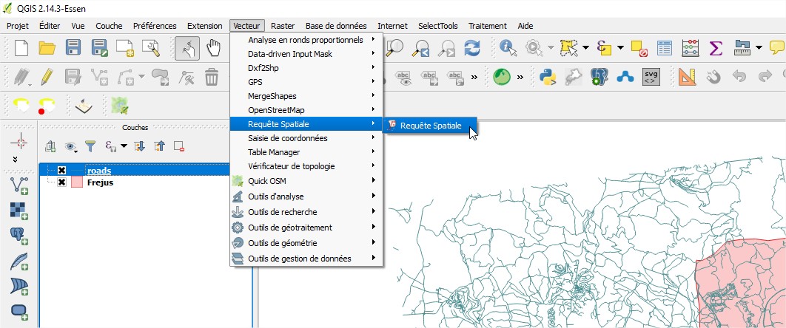Open the DB Manager elephant icon
The width and height of the screenshot is (786, 328).
coord(599,77)
